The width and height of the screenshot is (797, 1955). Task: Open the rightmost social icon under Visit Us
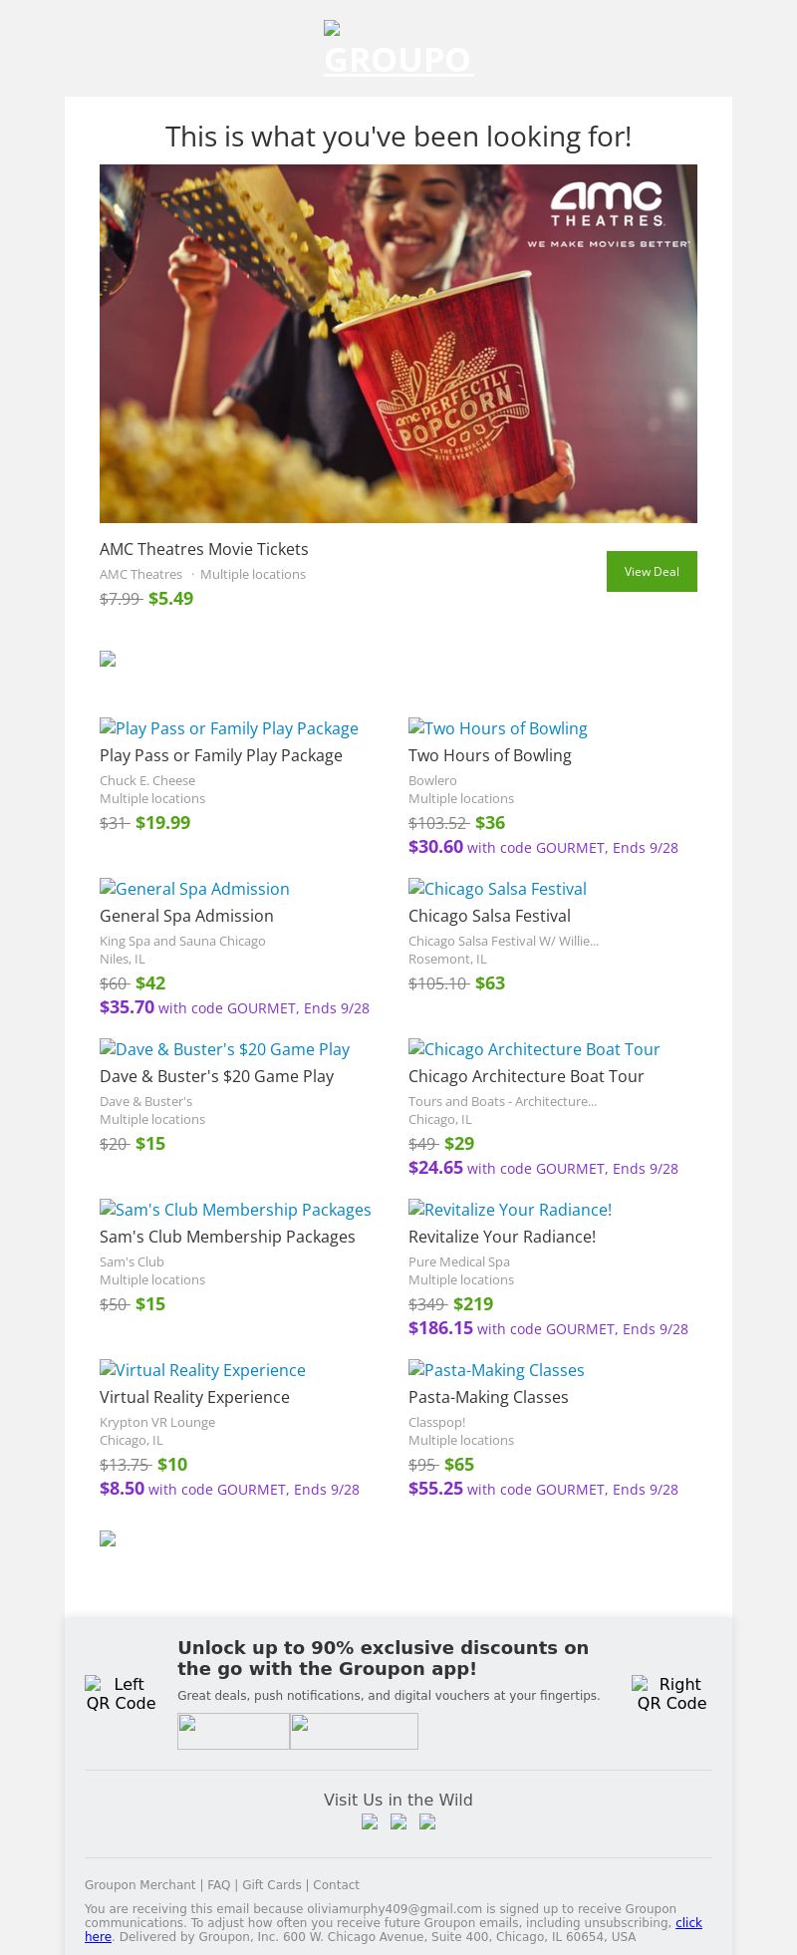[427, 1821]
